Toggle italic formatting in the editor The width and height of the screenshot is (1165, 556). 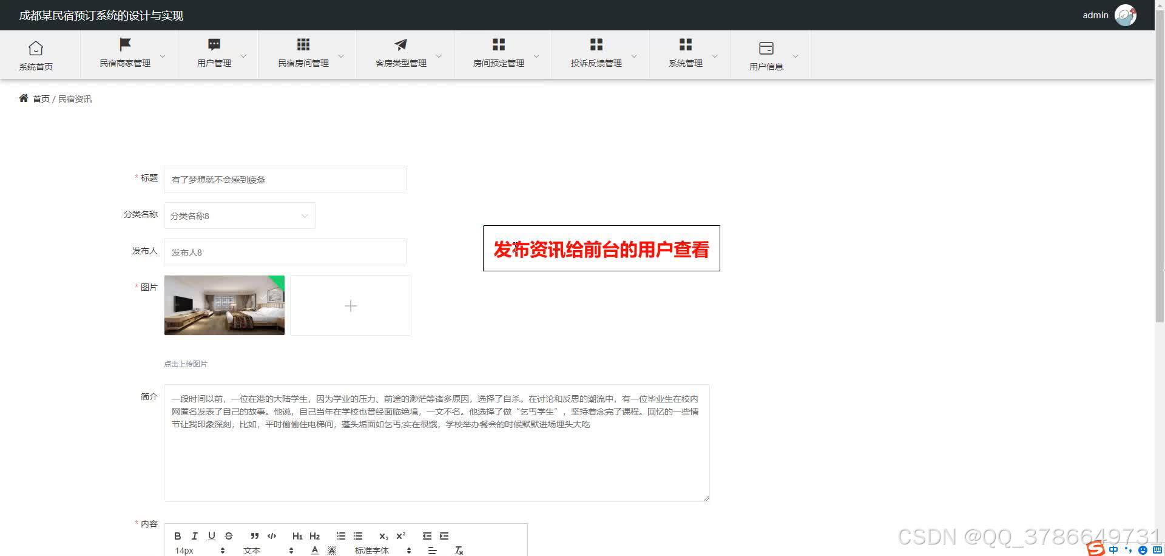coord(194,536)
